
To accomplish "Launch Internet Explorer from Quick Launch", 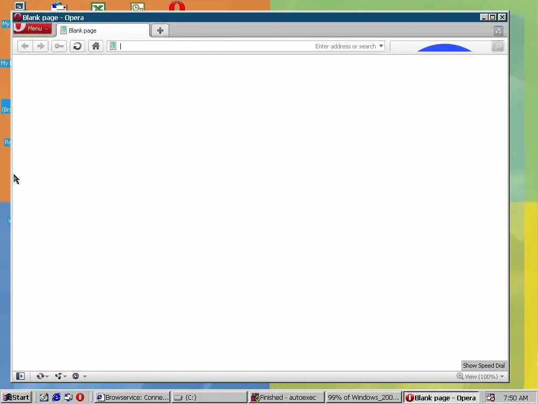I will coord(56,398).
